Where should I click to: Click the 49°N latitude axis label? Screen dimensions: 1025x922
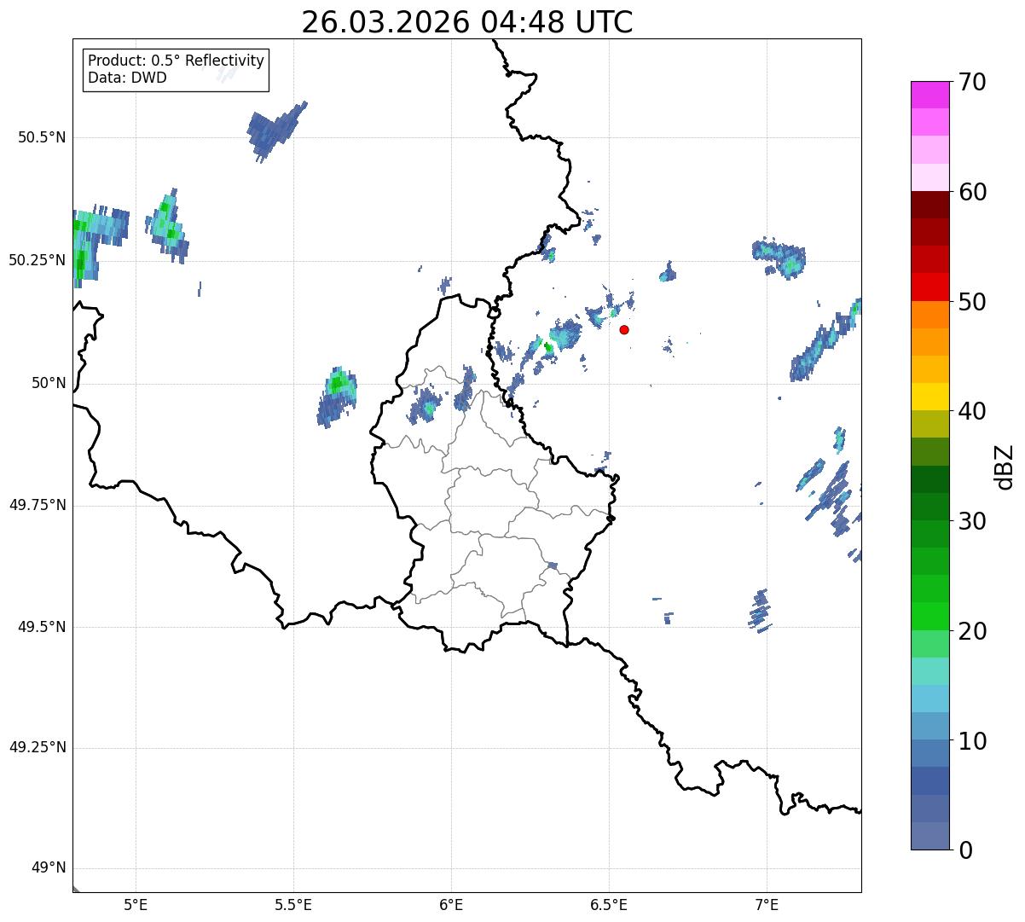(x=49, y=868)
